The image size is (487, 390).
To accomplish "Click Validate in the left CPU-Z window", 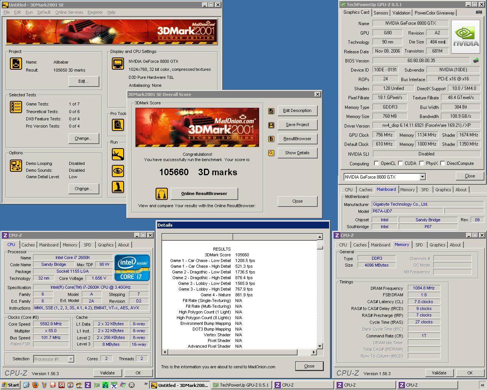I will pyautogui.click(x=107, y=373).
